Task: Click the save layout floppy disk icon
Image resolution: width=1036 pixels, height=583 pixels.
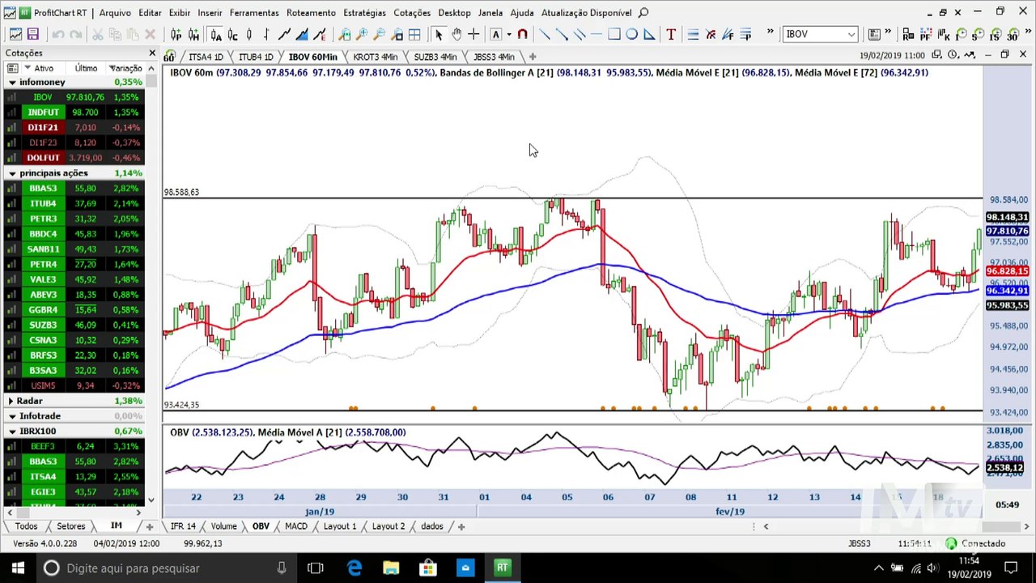Action: point(32,34)
